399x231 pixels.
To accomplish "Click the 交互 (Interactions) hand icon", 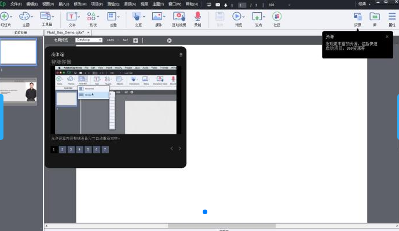I will tap(137, 17).
